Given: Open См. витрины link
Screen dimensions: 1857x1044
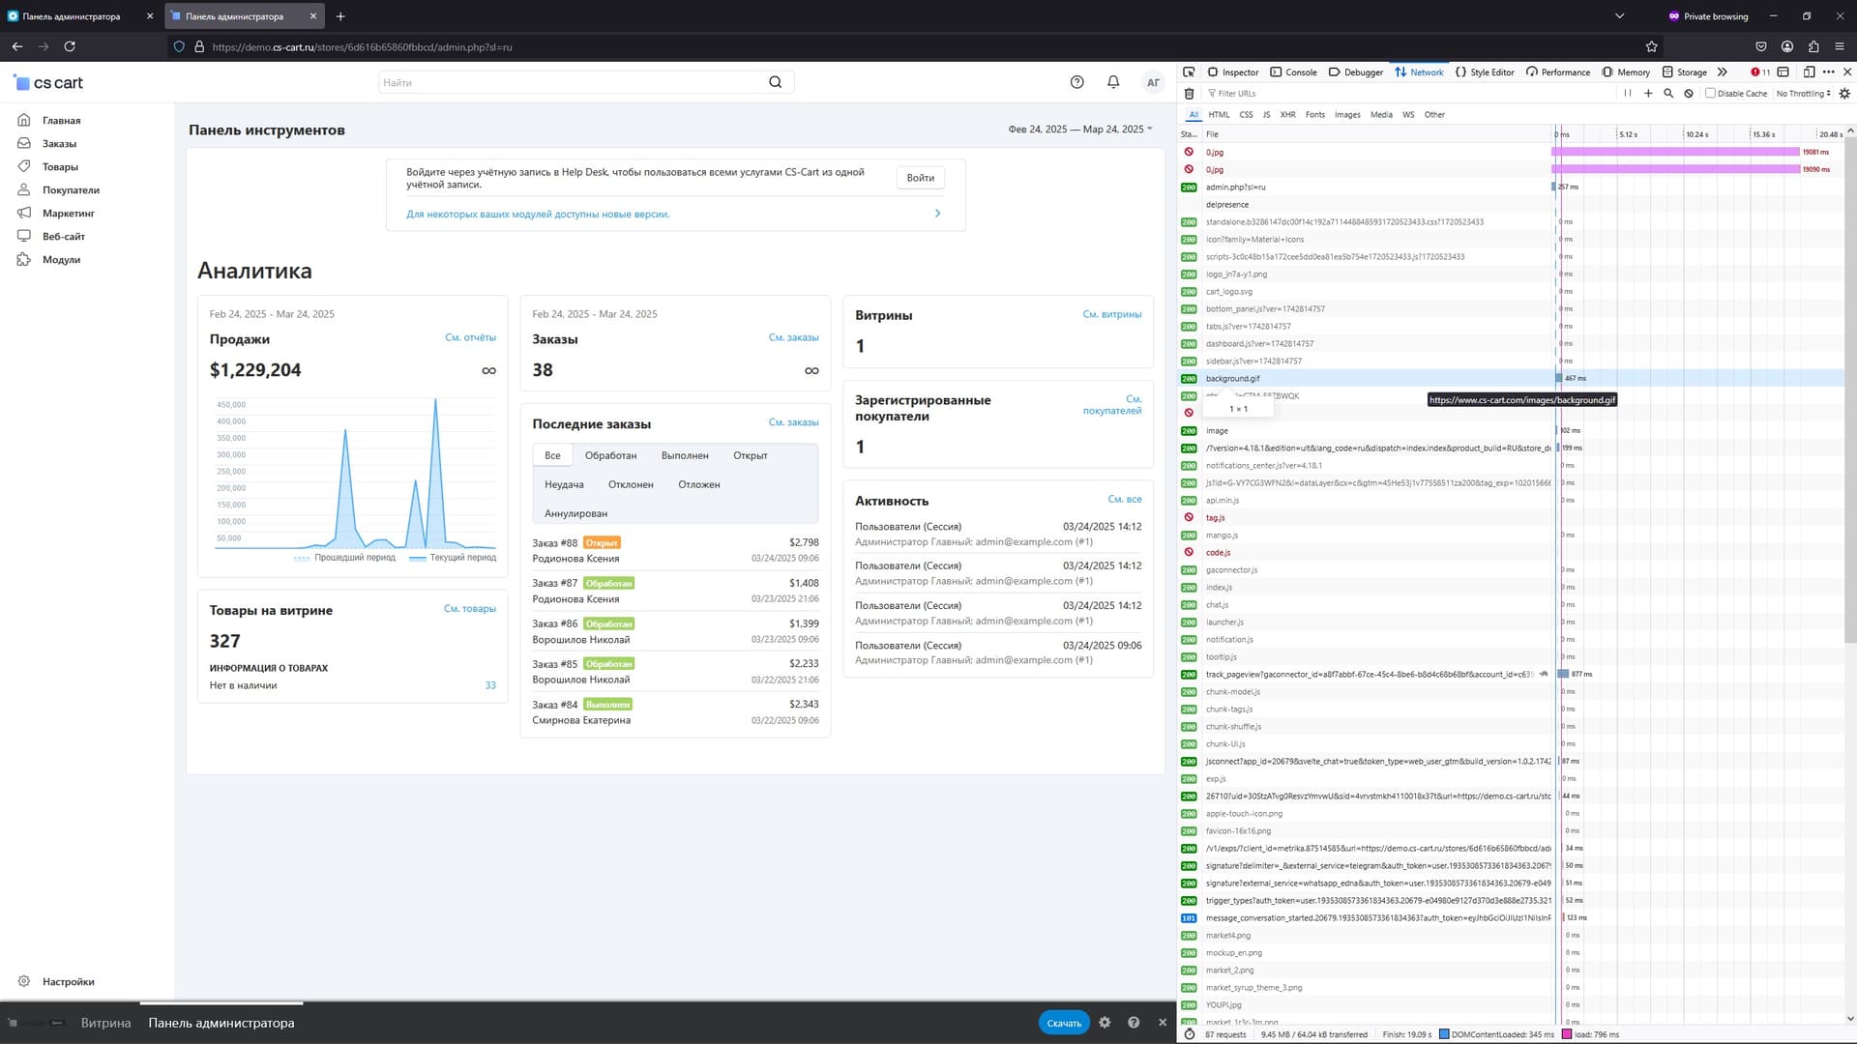Looking at the screenshot, I should point(1111,314).
